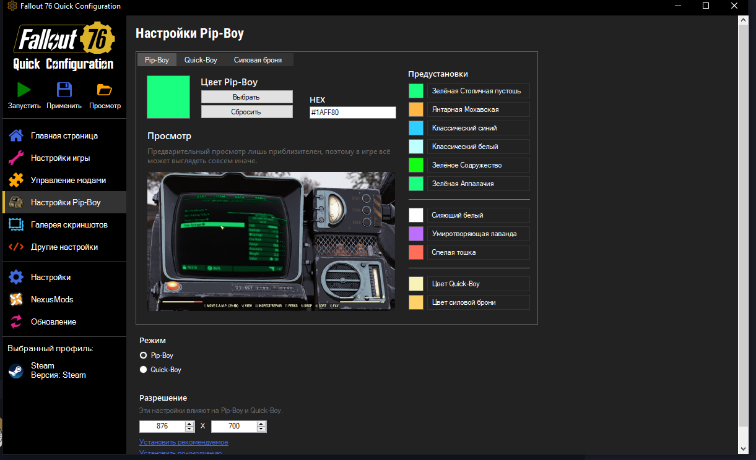
Task: Pick the Умиротворяющая лаванда purple swatch
Action: 416,234
